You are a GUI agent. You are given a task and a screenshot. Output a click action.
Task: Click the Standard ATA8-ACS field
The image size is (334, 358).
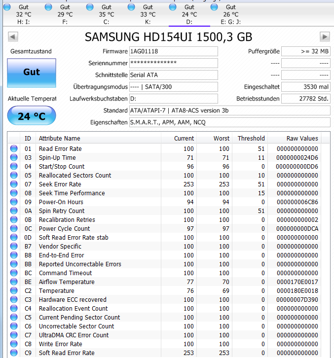[x=229, y=110]
